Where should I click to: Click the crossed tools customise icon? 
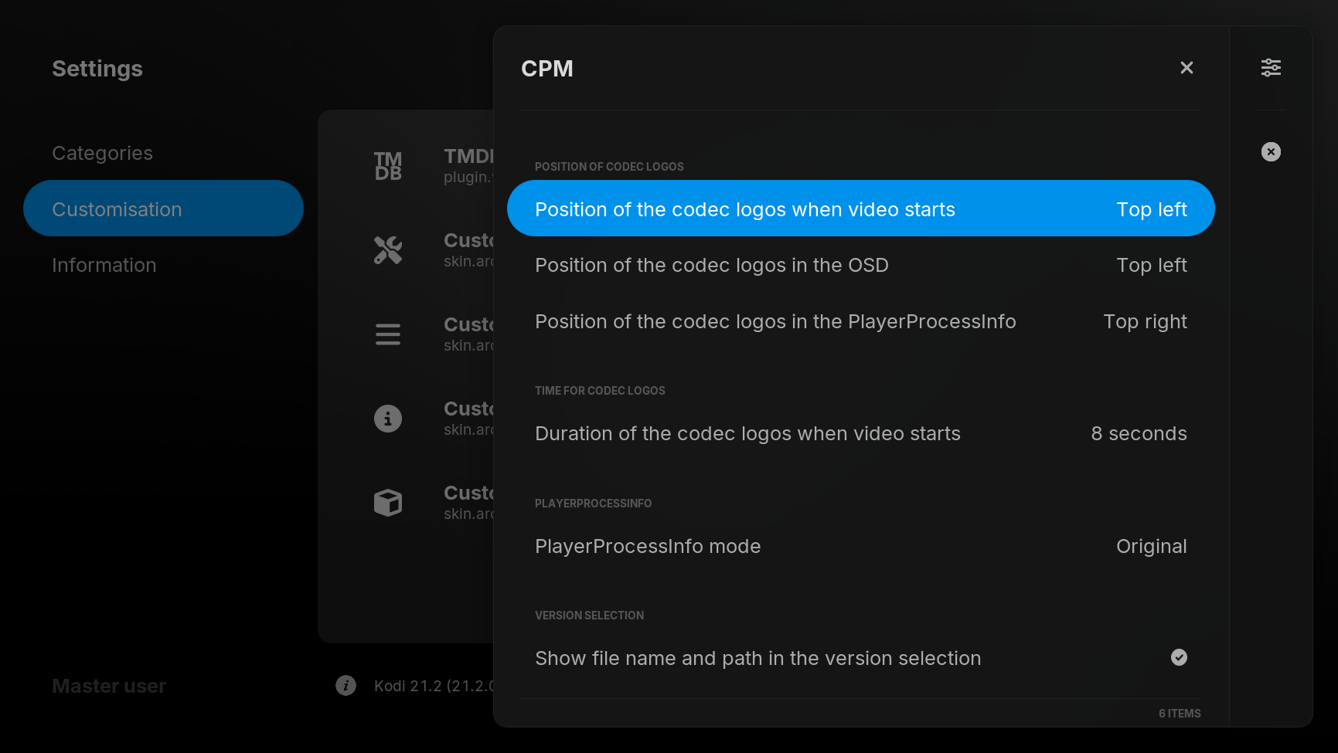point(388,250)
